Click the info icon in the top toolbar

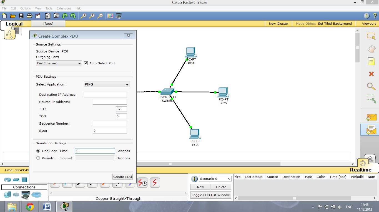pos(367,16)
